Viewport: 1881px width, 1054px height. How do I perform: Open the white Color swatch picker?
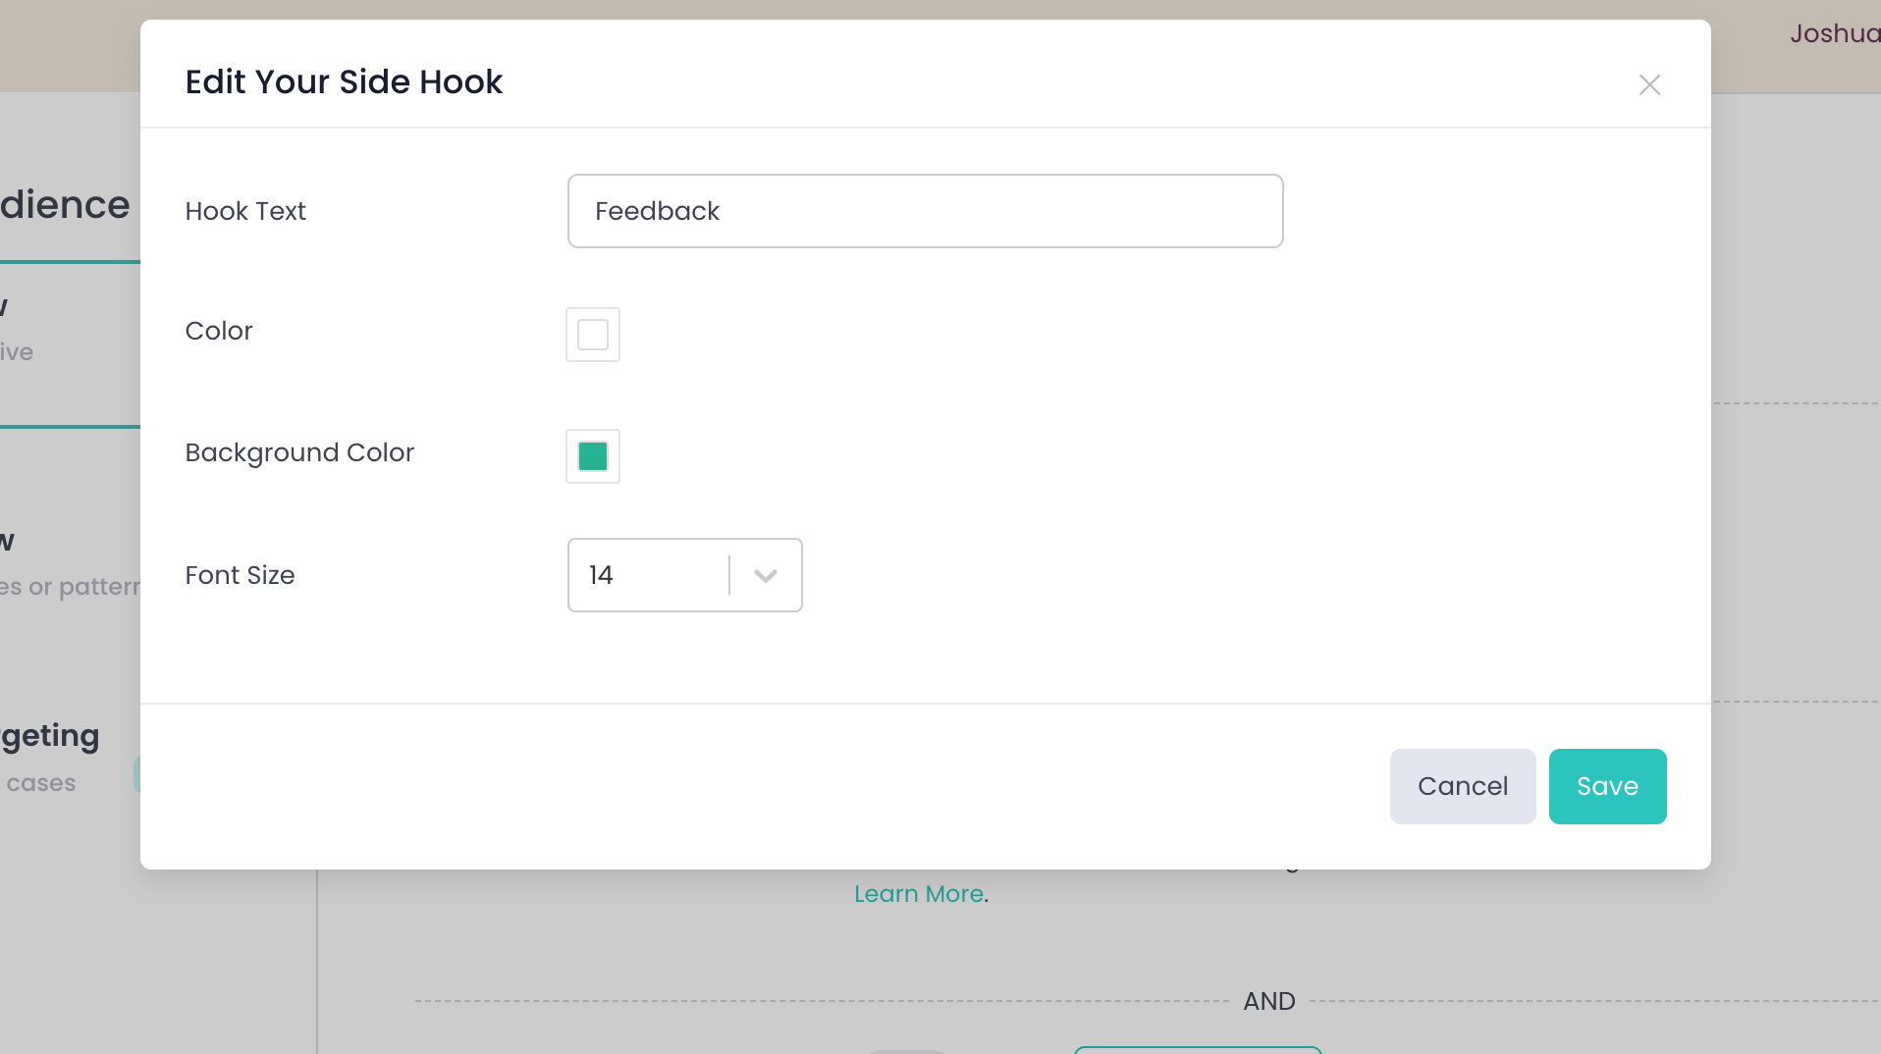coord(593,335)
